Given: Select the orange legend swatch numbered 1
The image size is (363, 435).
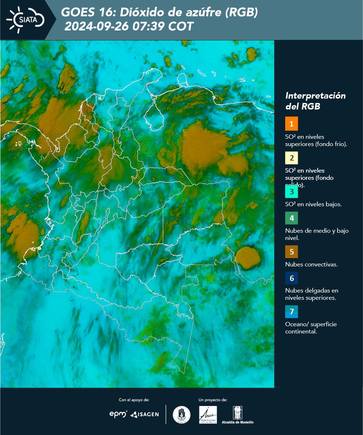Looking at the screenshot, I should click(291, 124).
